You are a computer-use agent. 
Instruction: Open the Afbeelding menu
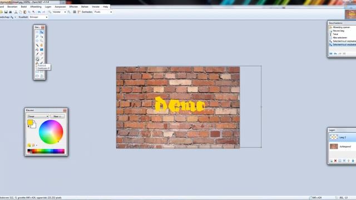(36, 7)
